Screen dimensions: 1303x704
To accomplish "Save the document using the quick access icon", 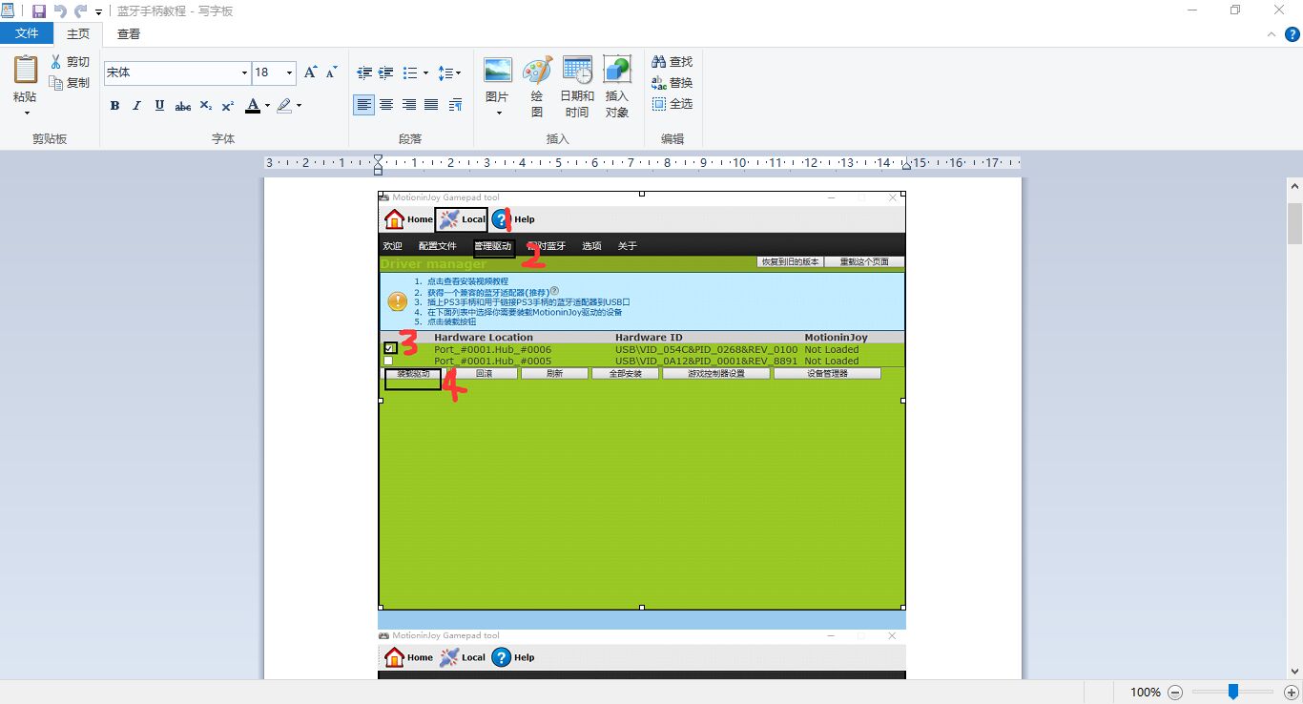I will [38, 11].
